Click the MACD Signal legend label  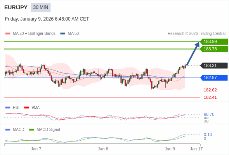pos(48,129)
